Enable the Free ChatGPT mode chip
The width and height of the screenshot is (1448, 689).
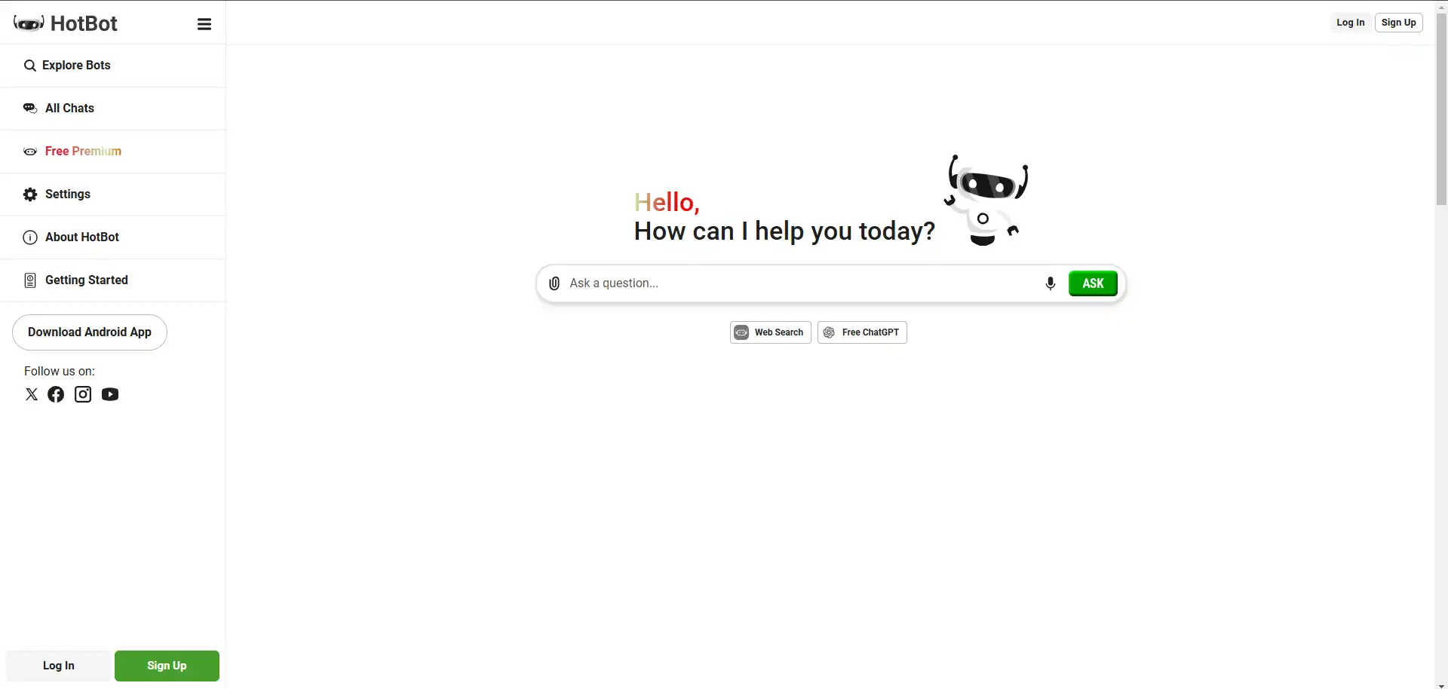[862, 332]
